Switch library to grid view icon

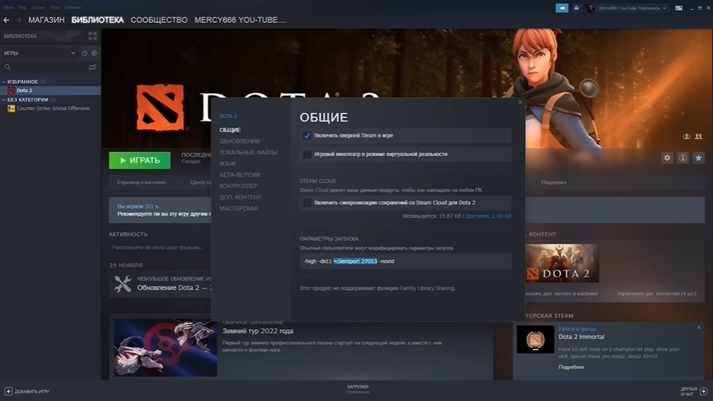pos(93,36)
